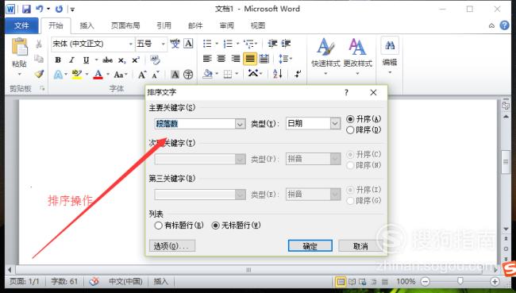Click the Cancel button in sort dialog
This screenshot has height=293, width=516.
[360, 246]
